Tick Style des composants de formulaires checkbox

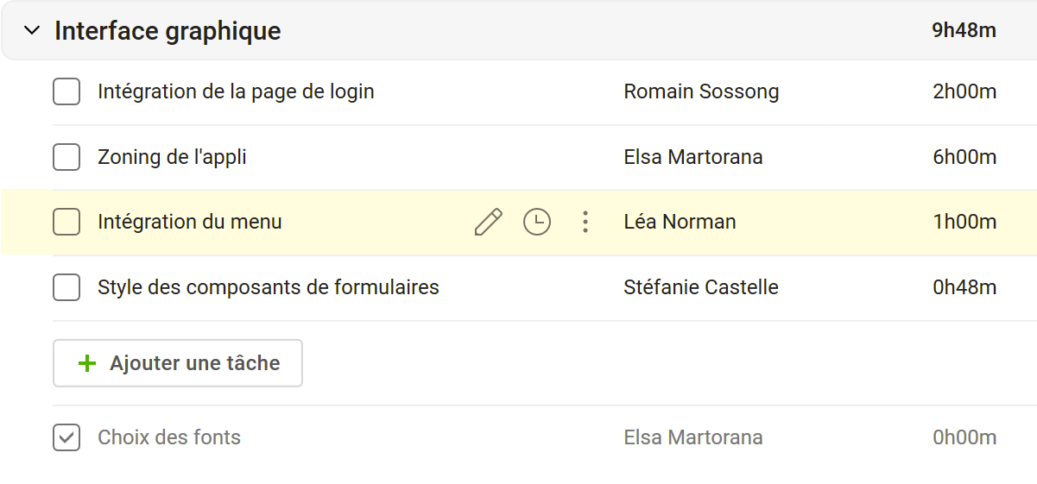(66, 287)
